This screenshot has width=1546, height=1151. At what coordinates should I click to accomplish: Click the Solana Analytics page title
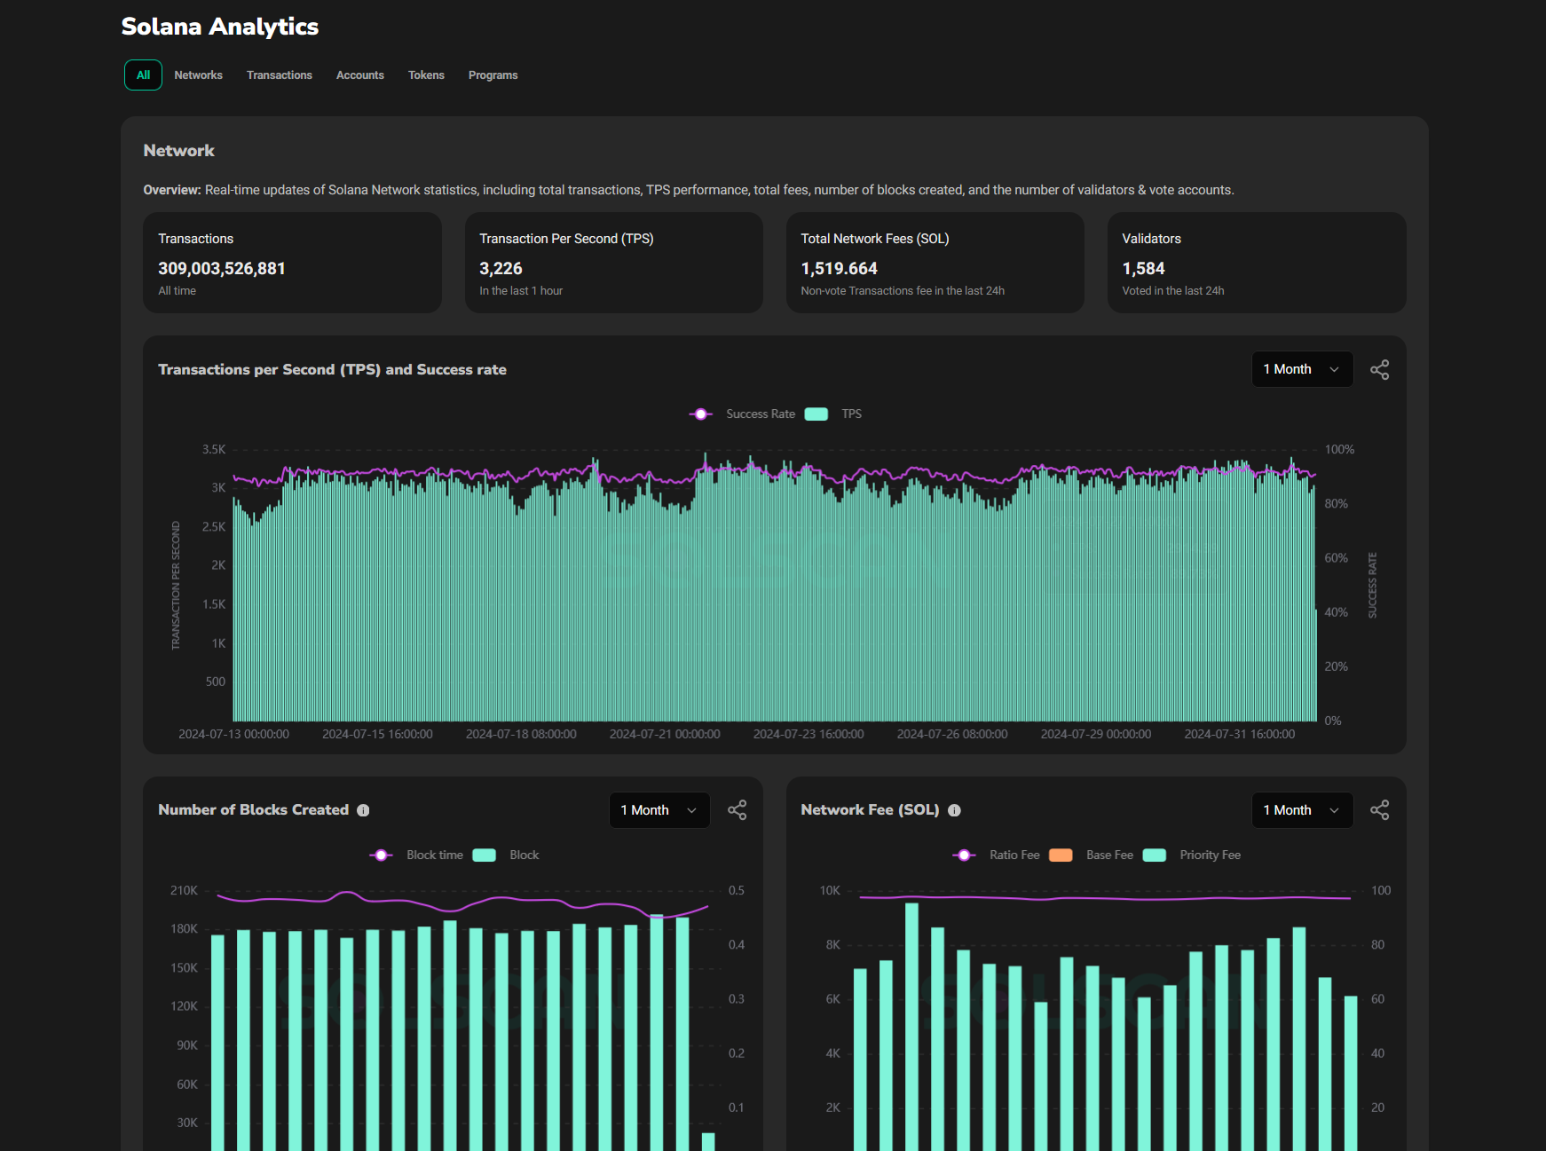point(220,27)
